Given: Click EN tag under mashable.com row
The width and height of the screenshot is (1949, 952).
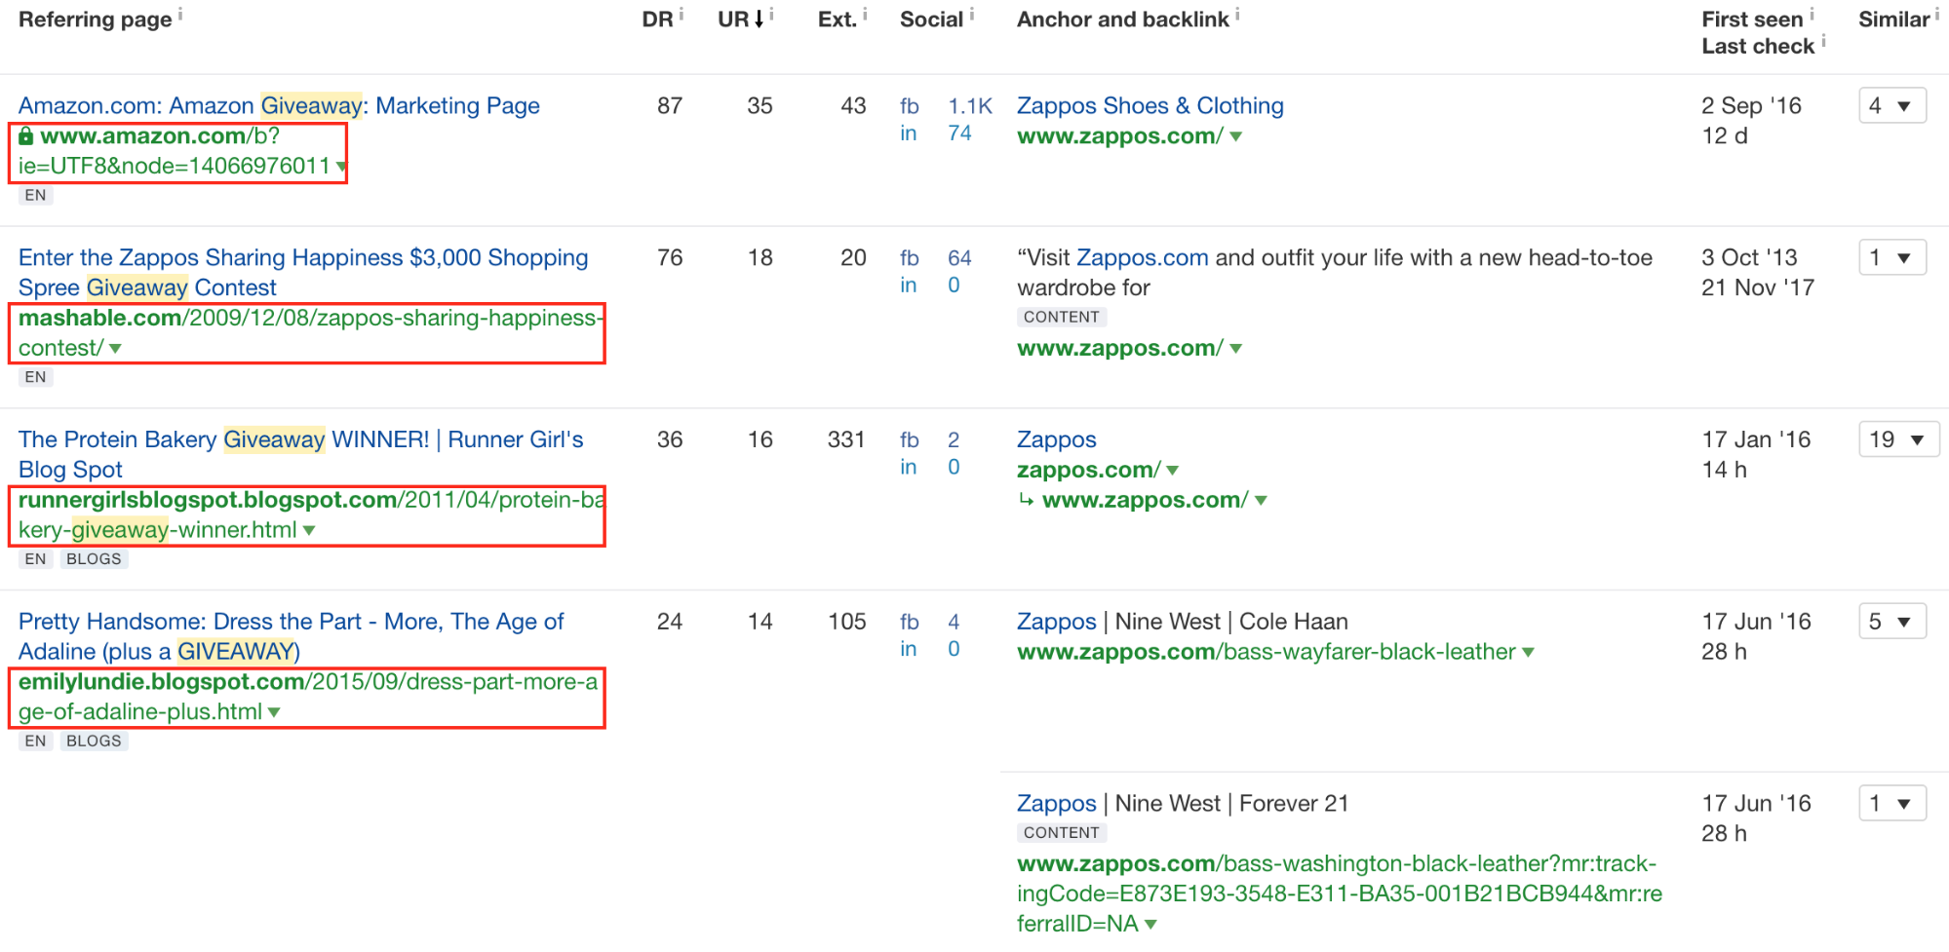Looking at the screenshot, I should point(35,377).
